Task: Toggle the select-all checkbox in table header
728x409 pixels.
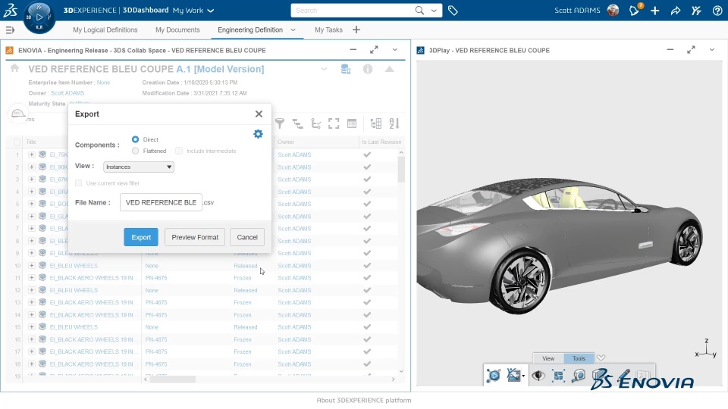Action: tap(17, 142)
